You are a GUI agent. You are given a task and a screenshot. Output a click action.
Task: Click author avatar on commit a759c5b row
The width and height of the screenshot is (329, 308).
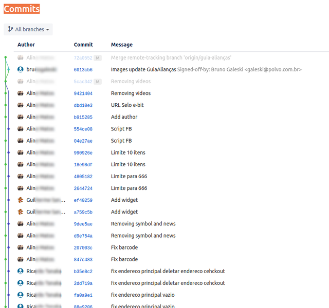coord(21,212)
